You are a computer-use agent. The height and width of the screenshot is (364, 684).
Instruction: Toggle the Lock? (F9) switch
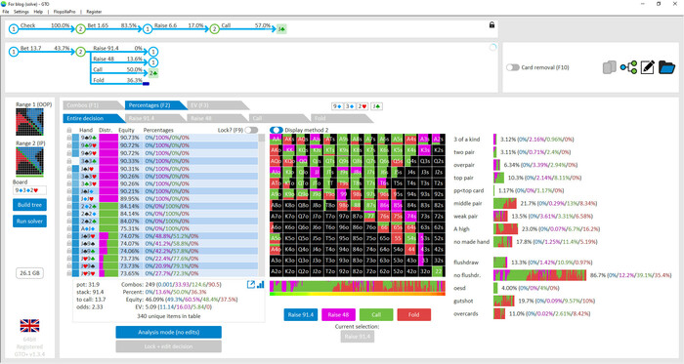click(251, 130)
